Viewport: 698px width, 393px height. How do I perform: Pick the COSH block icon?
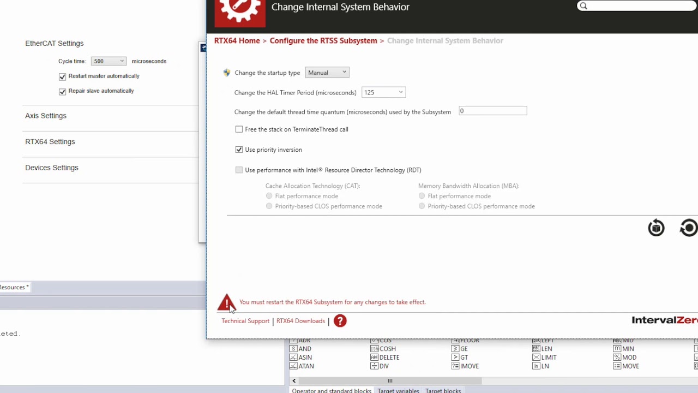(374, 349)
